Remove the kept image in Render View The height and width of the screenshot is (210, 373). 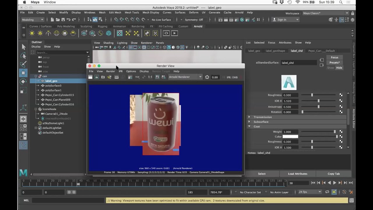coord(164,77)
